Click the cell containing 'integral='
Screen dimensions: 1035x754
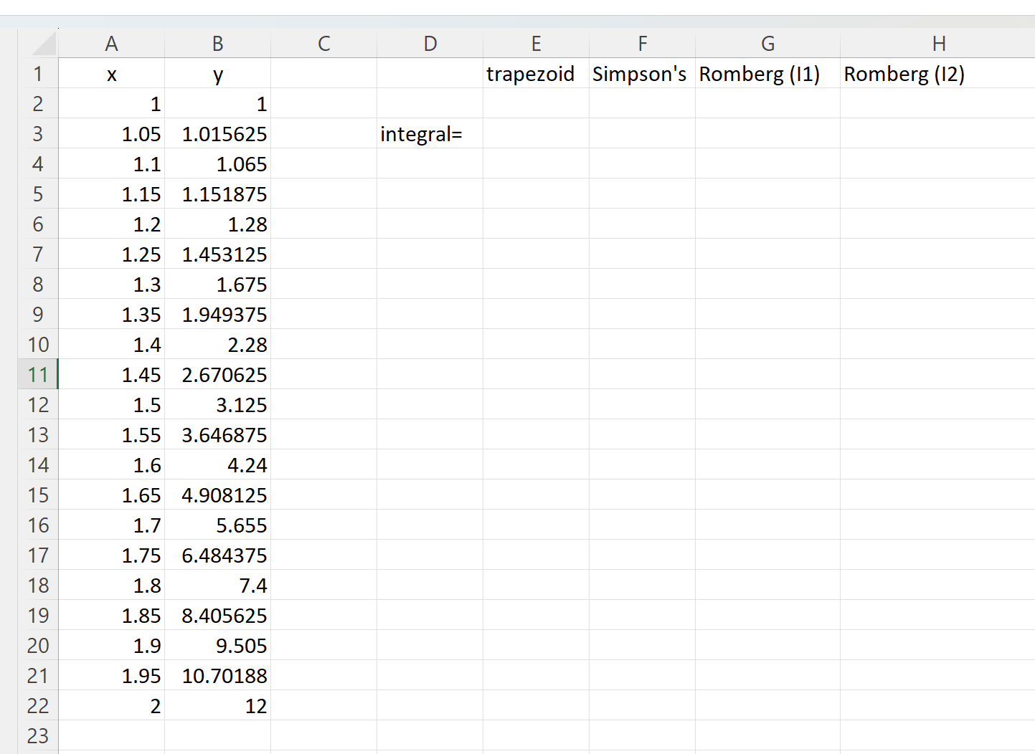pyautogui.click(x=428, y=134)
